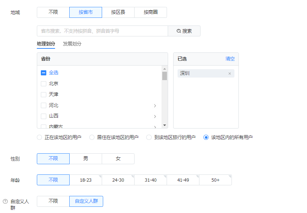This screenshot has height=213, width=307.
Task: Toggle the 全选 select-all checkbox
Action: click(x=43, y=73)
